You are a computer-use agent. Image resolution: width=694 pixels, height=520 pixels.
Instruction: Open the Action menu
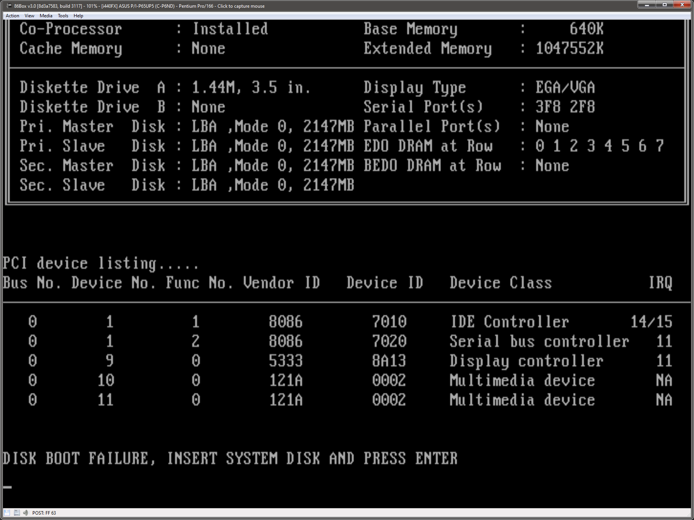[x=12, y=16]
